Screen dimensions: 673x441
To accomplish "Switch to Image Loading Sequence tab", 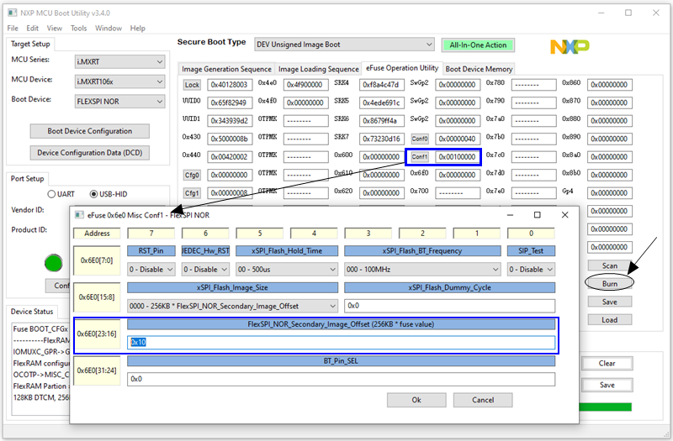I will 319,69.
